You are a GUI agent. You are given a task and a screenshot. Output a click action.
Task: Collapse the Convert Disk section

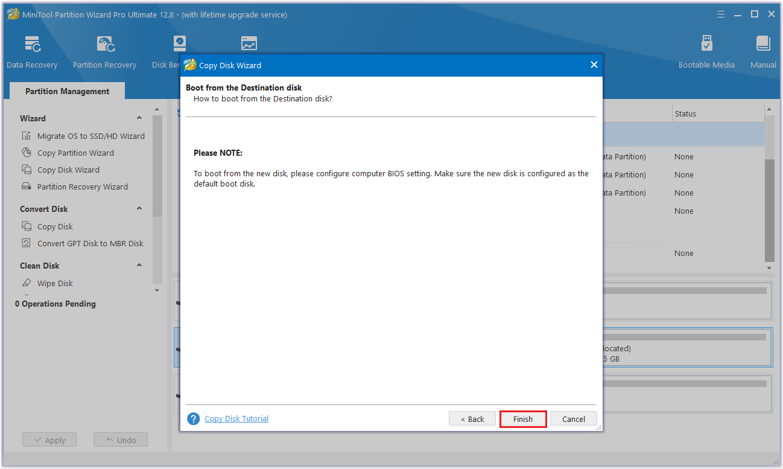139,209
